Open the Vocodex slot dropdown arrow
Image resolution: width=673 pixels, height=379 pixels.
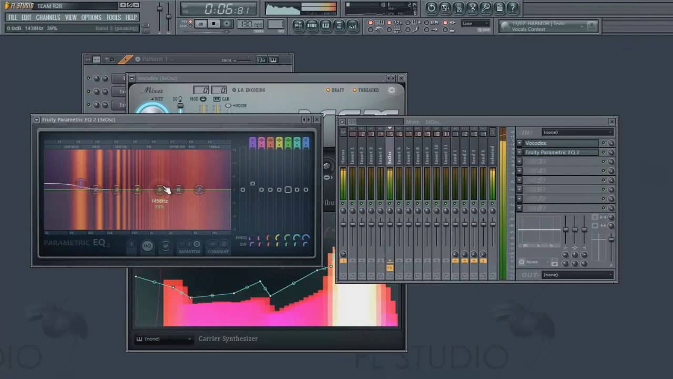pyautogui.click(x=519, y=143)
